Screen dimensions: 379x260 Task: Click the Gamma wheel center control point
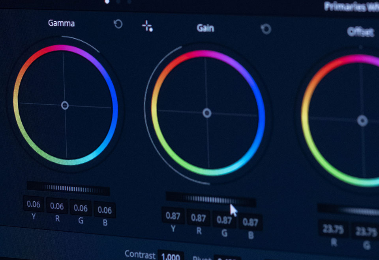click(65, 105)
